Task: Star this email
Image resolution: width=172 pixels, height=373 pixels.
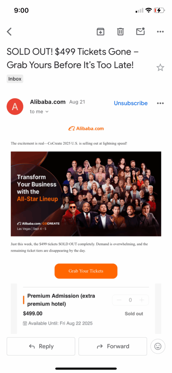Action: pos(160,68)
